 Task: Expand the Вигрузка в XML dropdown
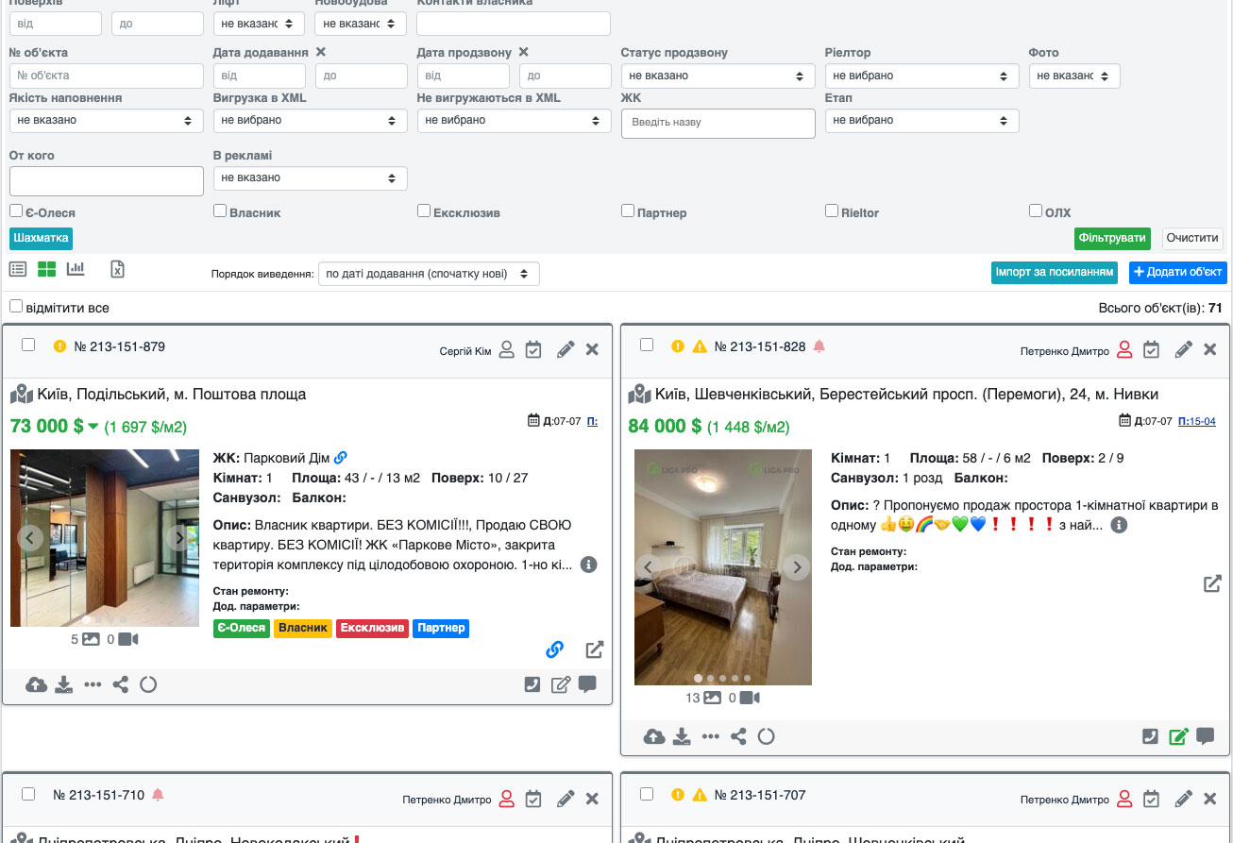[x=311, y=120]
